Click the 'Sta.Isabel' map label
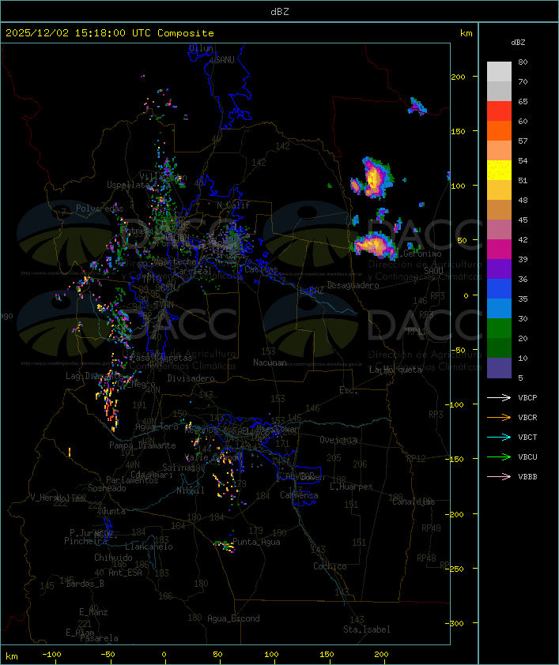 pyautogui.click(x=367, y=629)
